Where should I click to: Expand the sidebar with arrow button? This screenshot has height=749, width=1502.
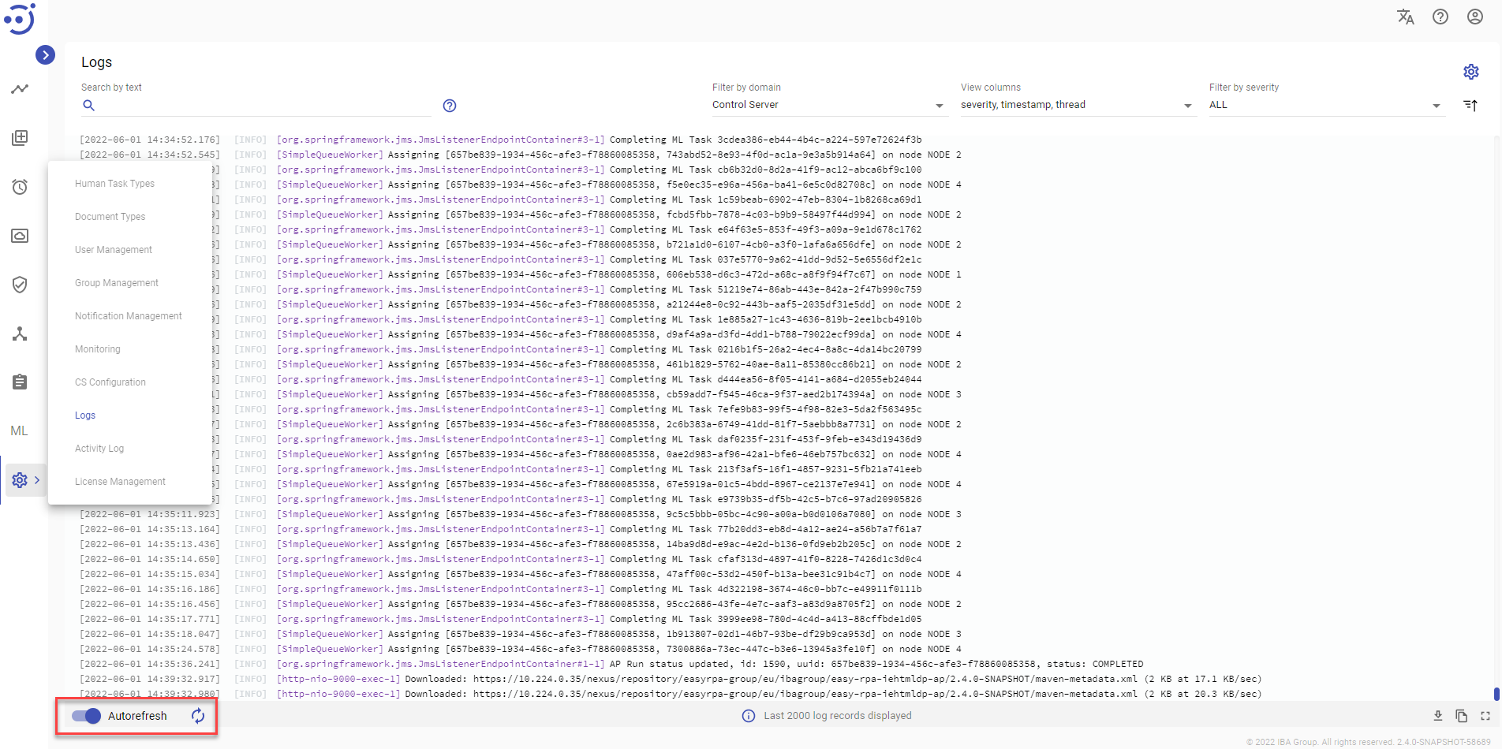tap(45, 54)
